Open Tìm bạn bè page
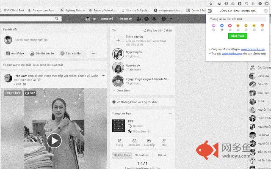 125,19
